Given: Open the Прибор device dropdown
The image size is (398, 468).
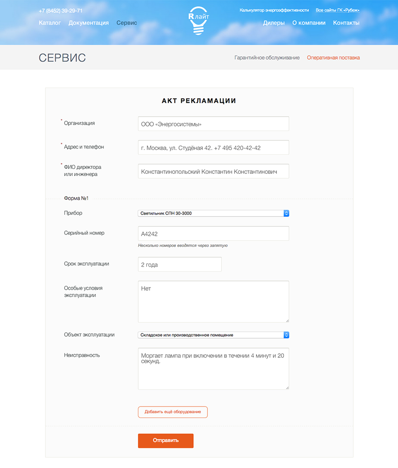Looking at the screenshot, I should click(x=213, y=213).
